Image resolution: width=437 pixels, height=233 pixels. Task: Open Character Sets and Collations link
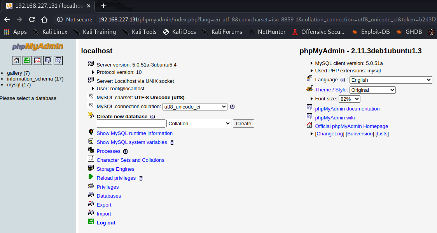click(130, 160)
